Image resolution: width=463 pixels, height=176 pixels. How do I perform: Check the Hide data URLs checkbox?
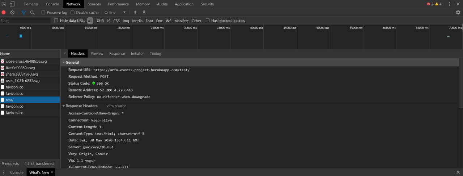point(56,21)
